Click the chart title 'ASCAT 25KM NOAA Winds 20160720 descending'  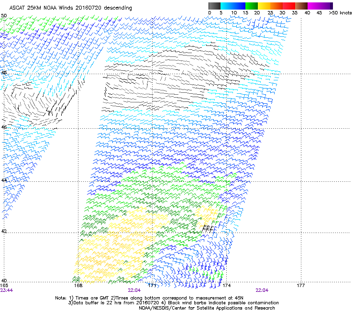[x=70, y=8]
